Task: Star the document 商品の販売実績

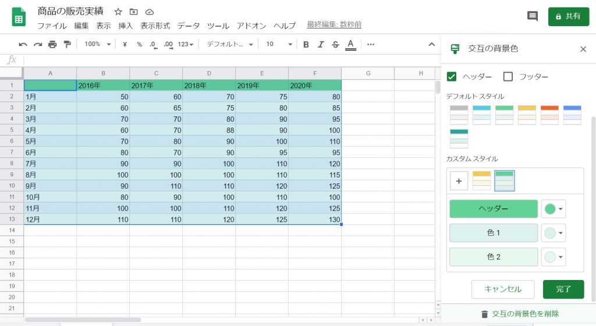Action: 118,12
